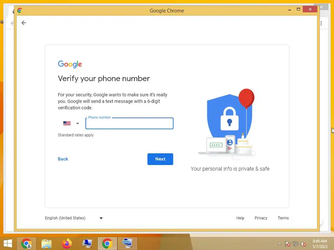Open the on-screen keyboard taskbar icon
The image size is (334, 250).
coord(128,243)
